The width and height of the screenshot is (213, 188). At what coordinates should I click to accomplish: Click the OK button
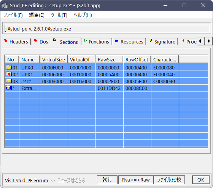[201, 180]
